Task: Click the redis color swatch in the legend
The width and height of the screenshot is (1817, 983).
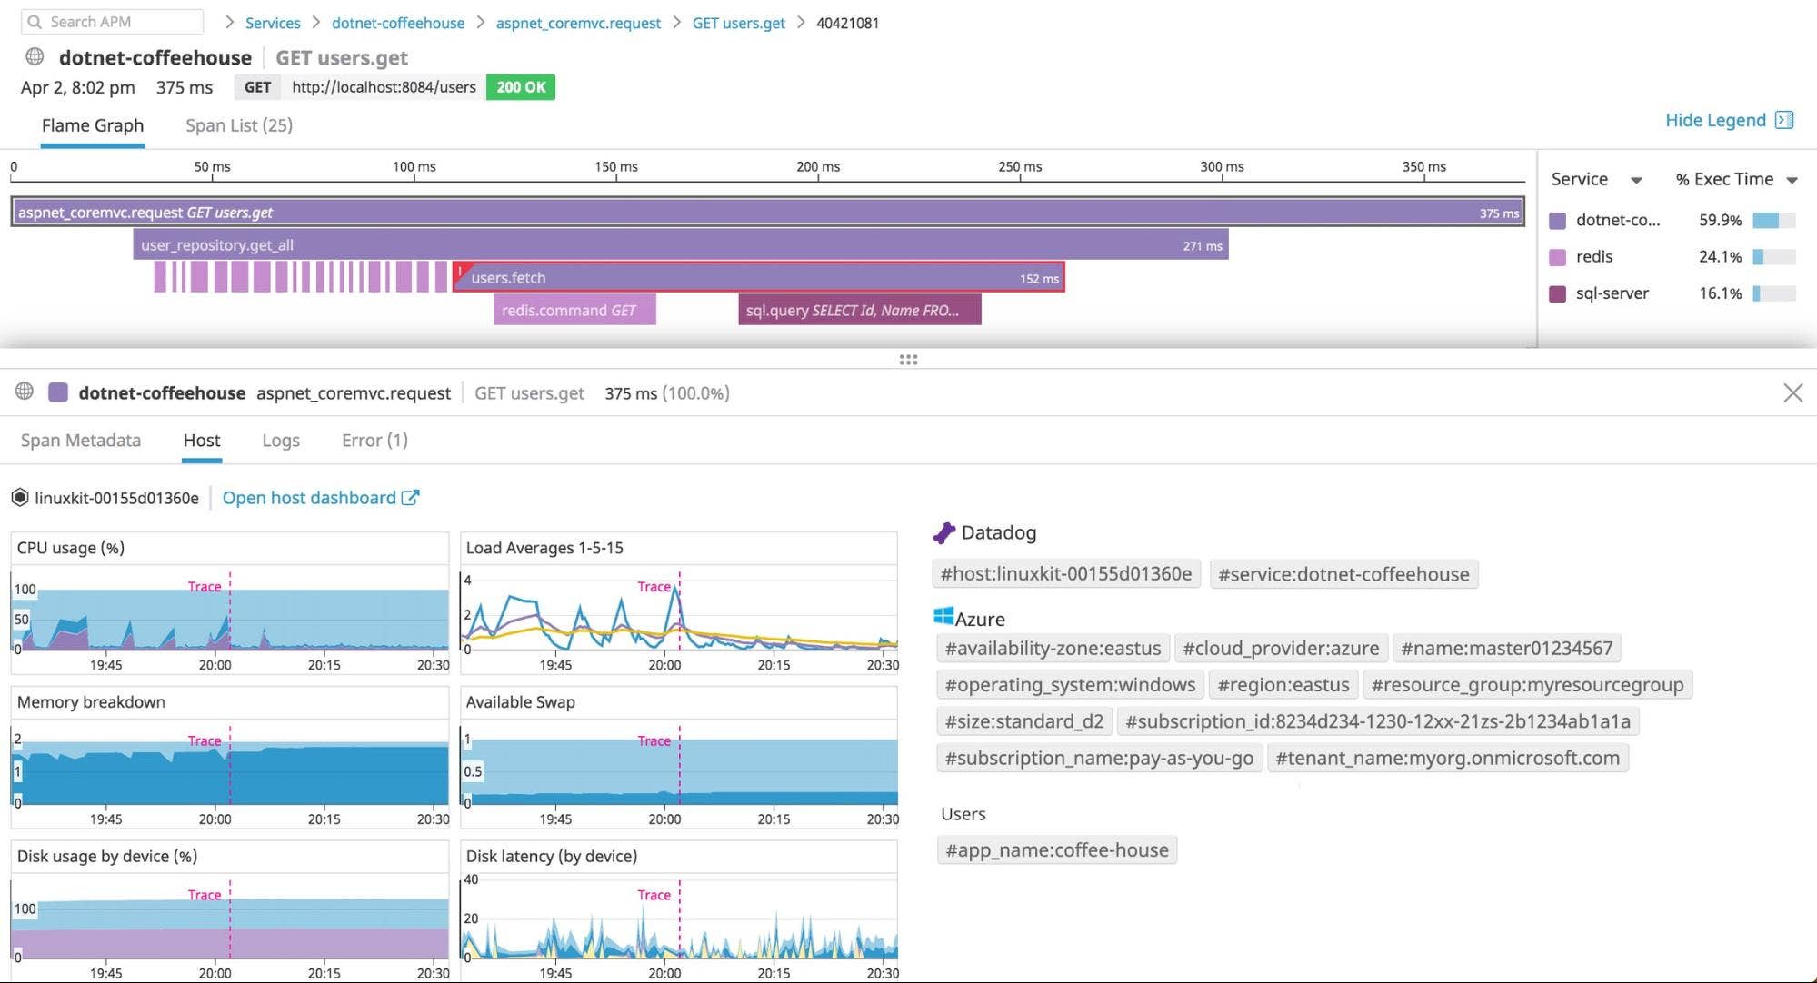Action: tap(1556, 256)
